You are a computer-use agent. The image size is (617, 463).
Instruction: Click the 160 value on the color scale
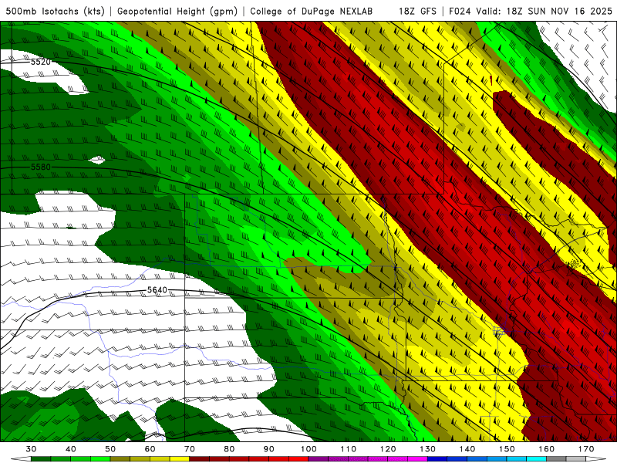(x=547, y=449)
